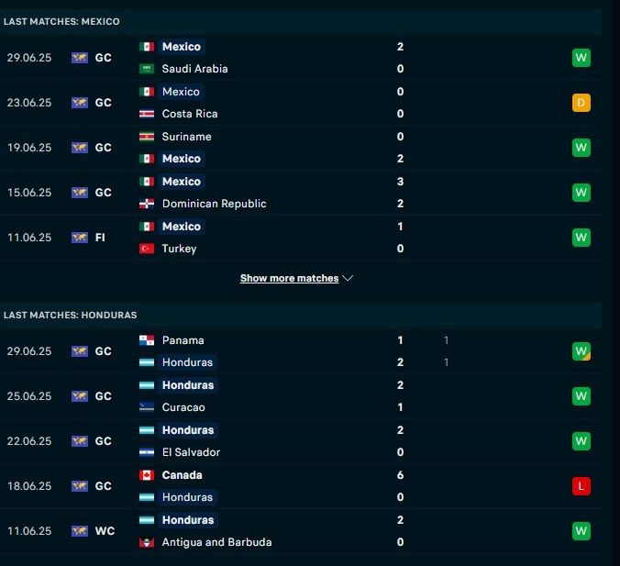Open the El Salvador team link
The width and height of the screenshot is (620, 566).
pyautogui.click(x=191, y=452)
